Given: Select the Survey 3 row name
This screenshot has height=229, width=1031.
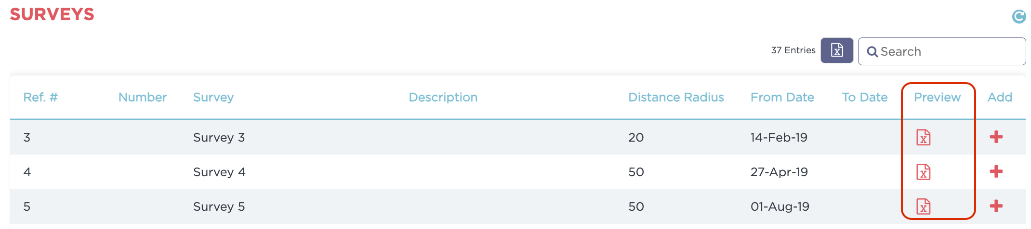Looking at the screenshot, I should click(219, 138).
